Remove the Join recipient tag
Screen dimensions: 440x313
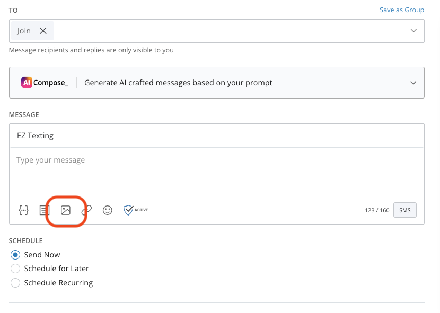click(43, 31)
